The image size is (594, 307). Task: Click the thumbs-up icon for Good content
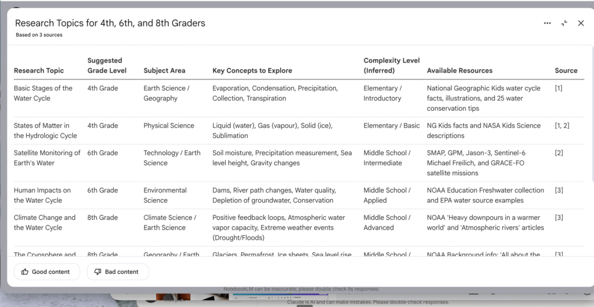25,272
